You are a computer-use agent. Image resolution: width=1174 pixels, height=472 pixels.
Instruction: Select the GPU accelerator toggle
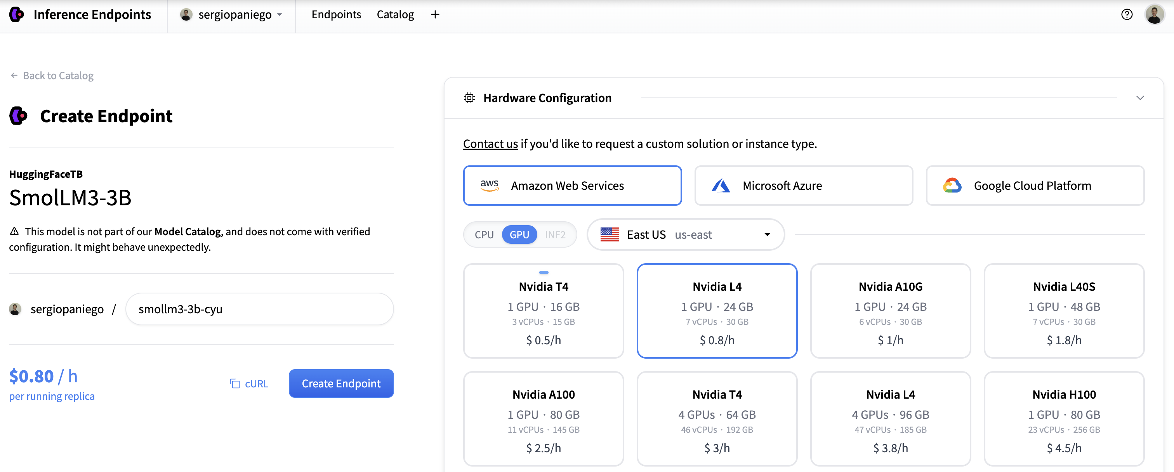pos(519,234)
